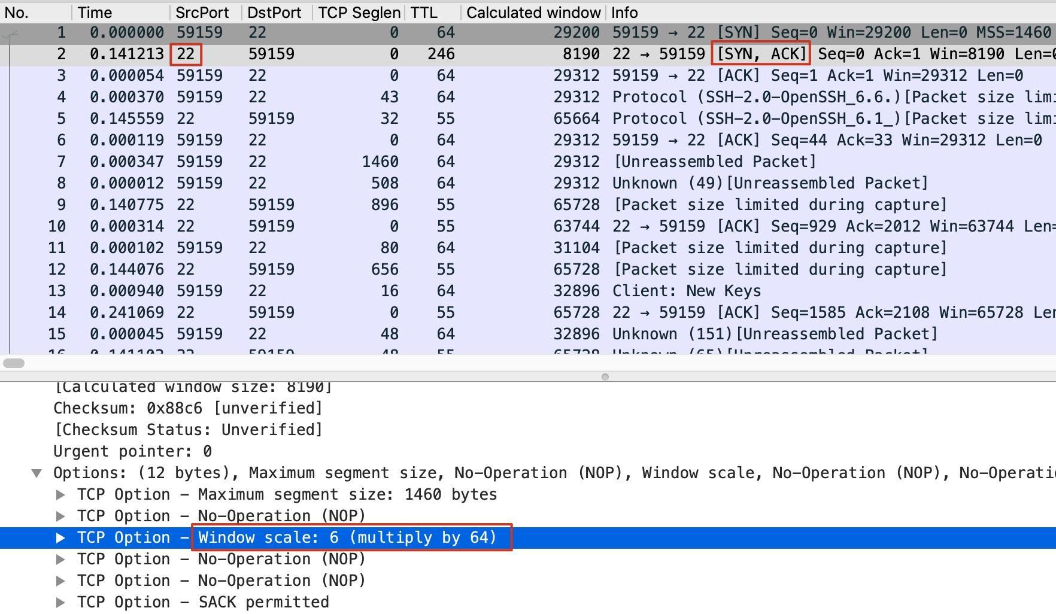This screenshot has height=614, width=1056.
Task: Collapse the Options (12 bytes) tree
Action: point(37,473)
